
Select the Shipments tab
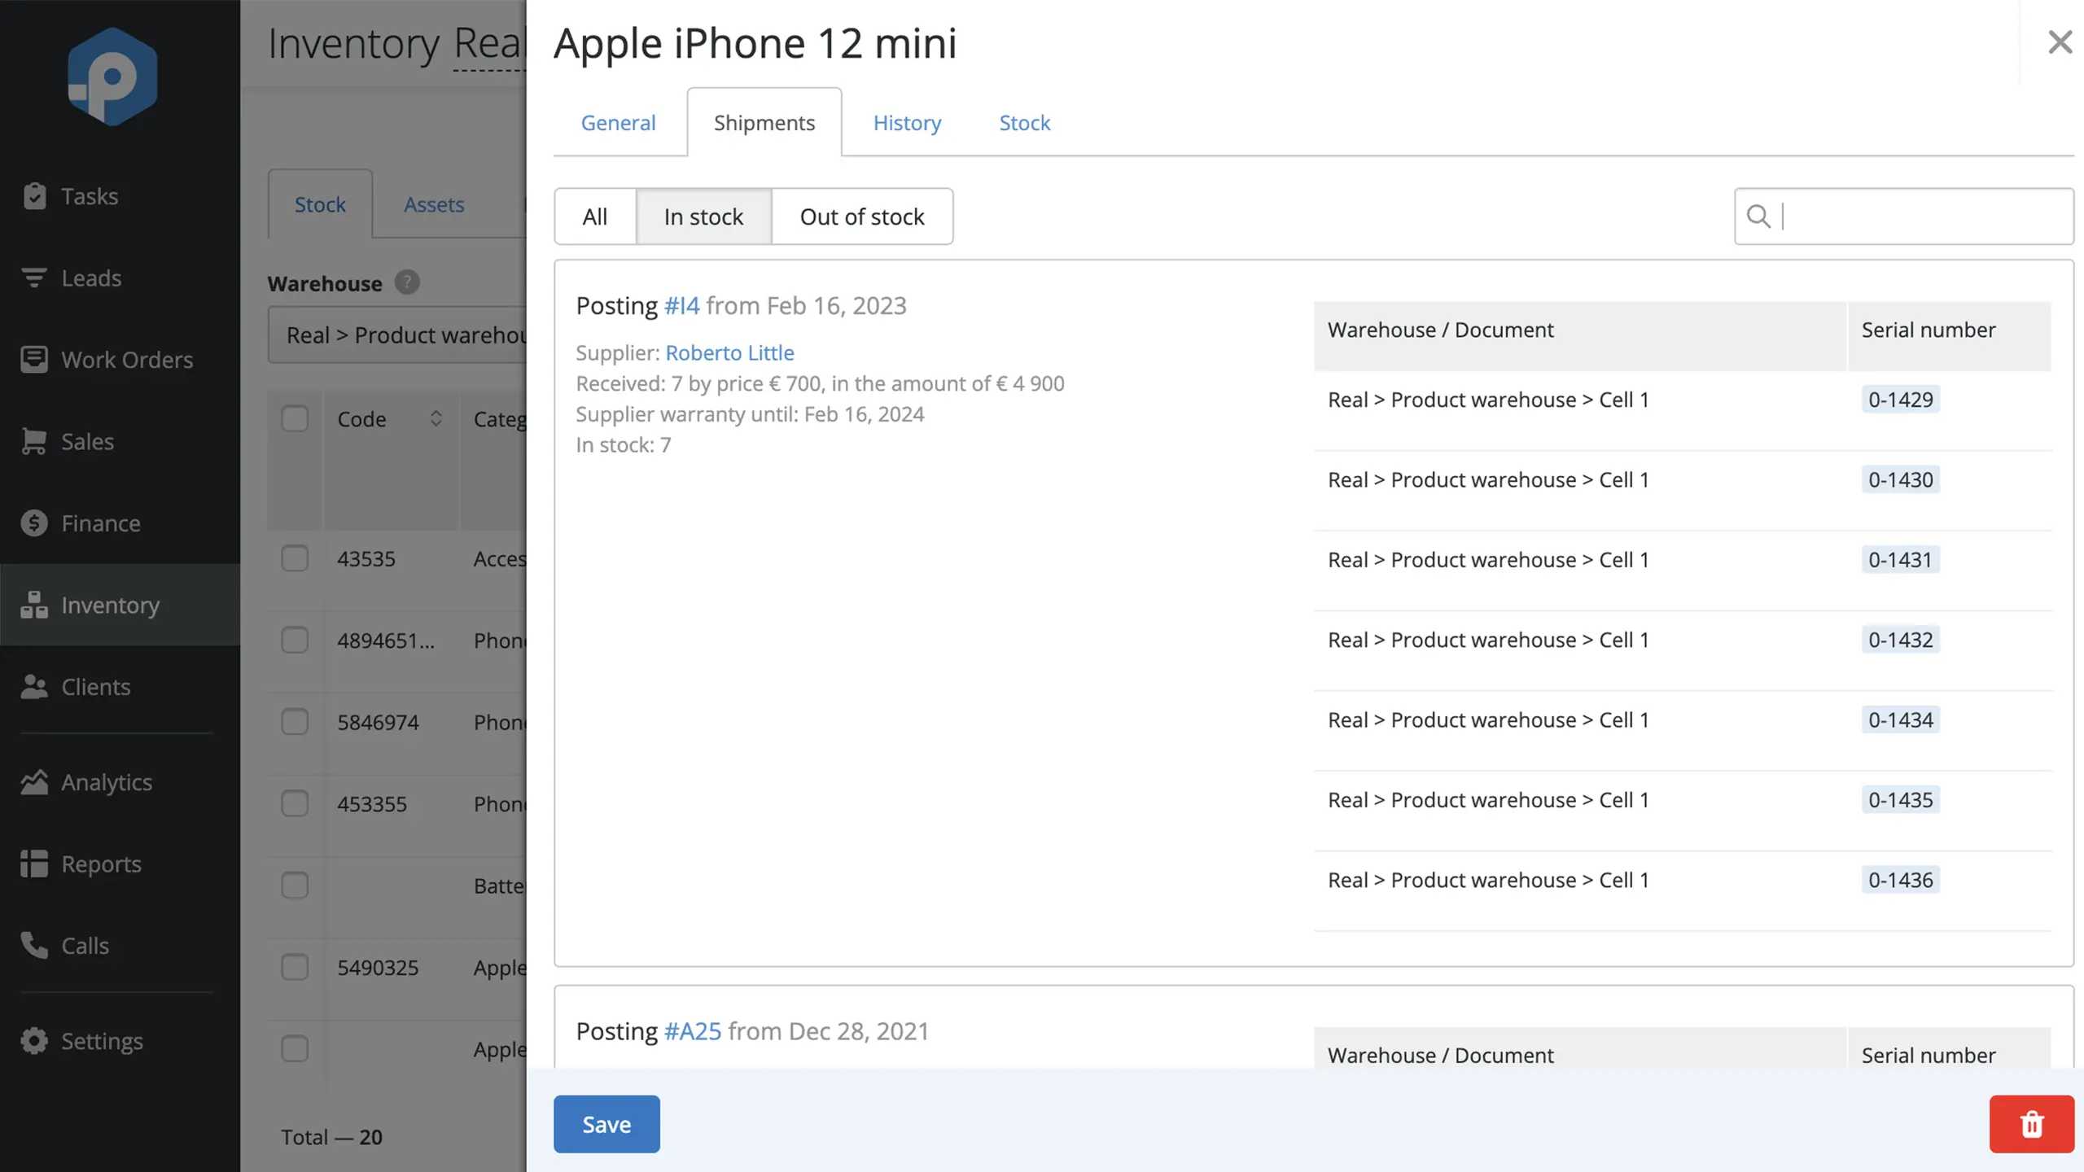764,122
